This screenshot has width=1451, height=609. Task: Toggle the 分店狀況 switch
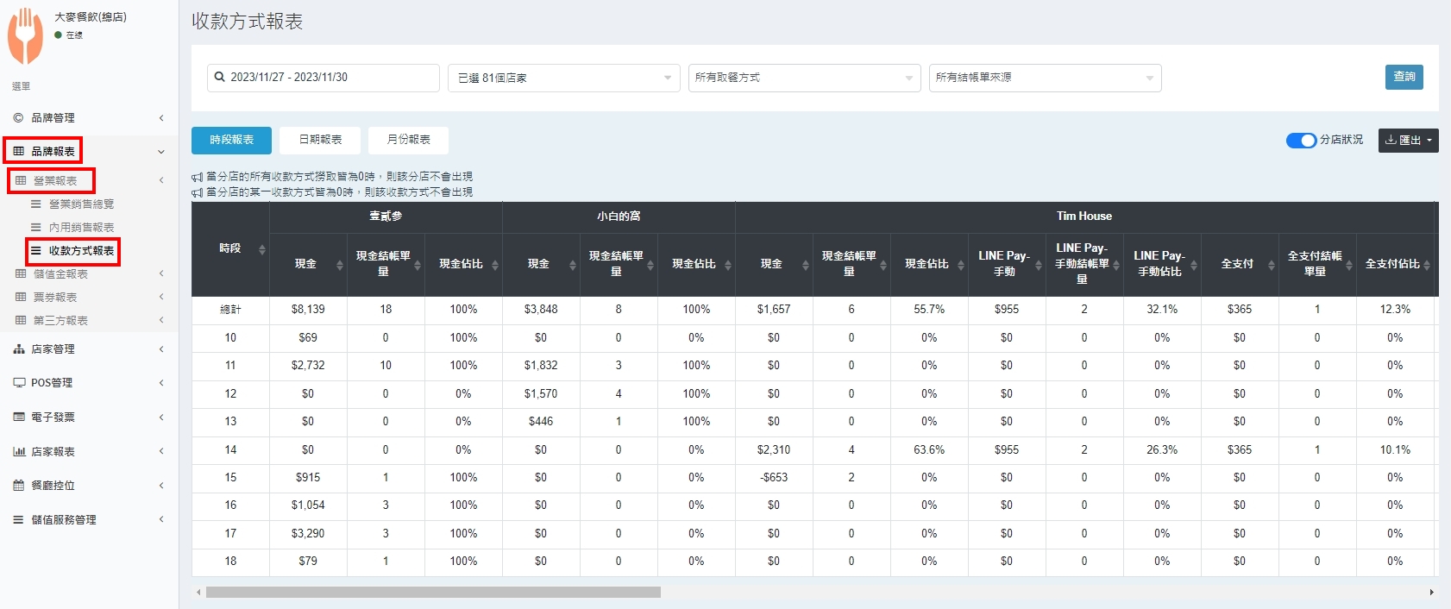(x=1300, y=141)
